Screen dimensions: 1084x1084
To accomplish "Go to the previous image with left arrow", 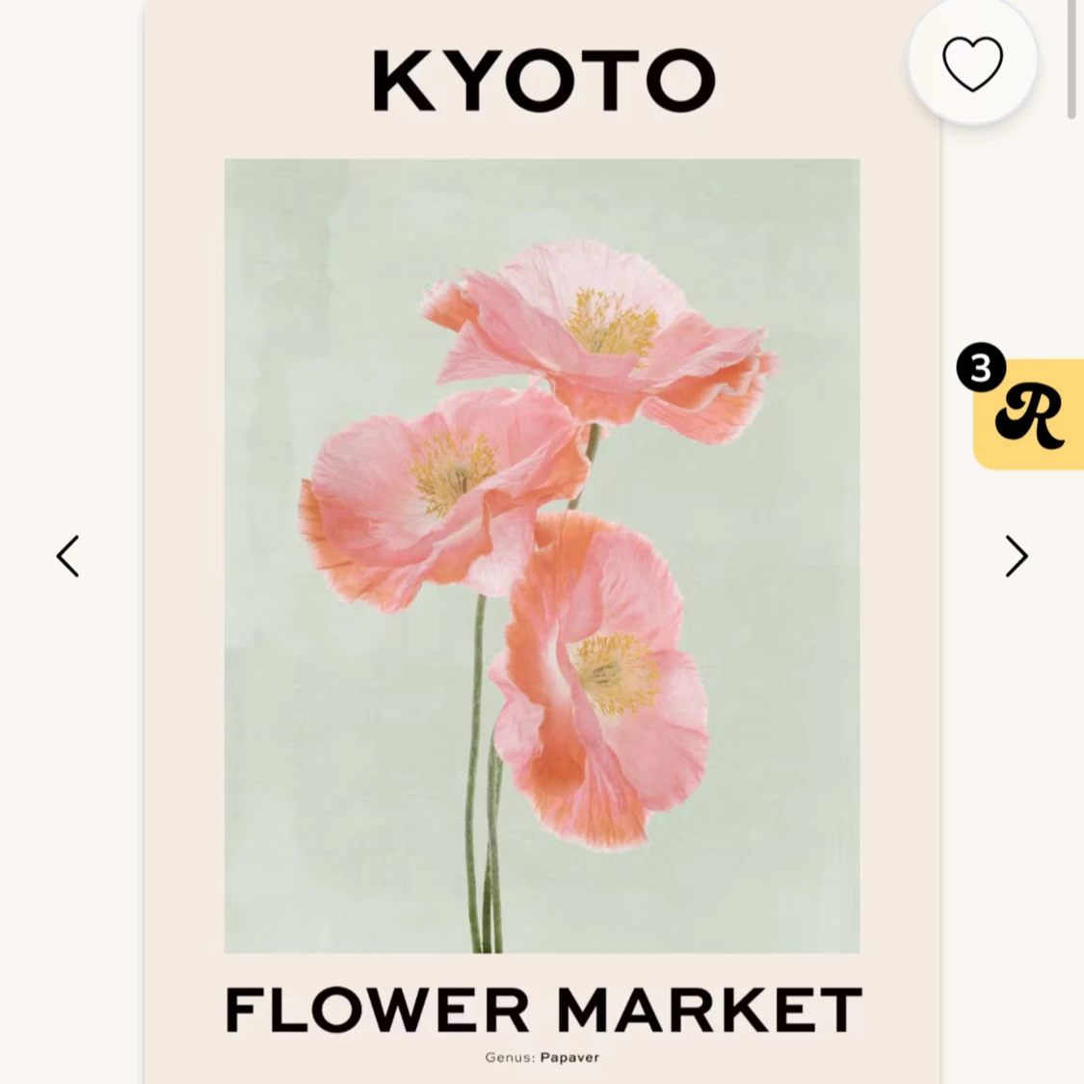I will (x=67, y=556).
